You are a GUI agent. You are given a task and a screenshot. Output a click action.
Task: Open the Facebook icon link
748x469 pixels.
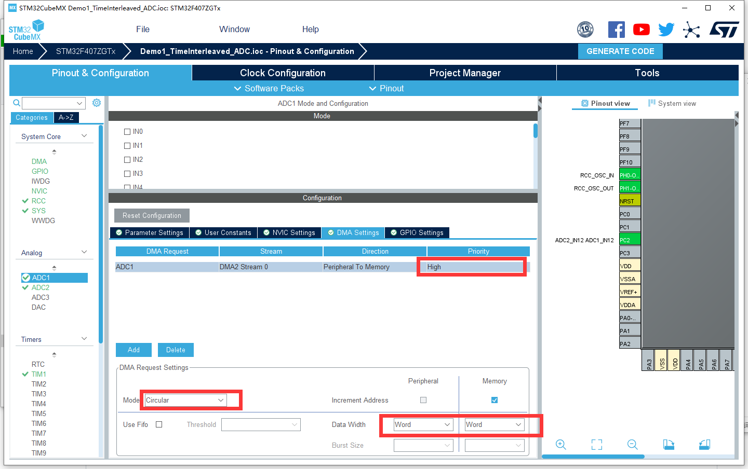pos(616,30)
